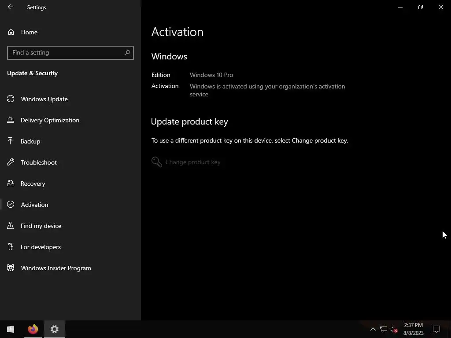The width and height of the screenshot is (451, 338).
Task: Minimize the Settings window
Action: pos(400,7)
